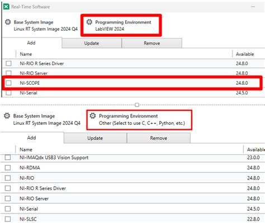This screenshot has height=223, width=265.
Task: Click the upper Base System Image gear icon
Action: [8, 22]
